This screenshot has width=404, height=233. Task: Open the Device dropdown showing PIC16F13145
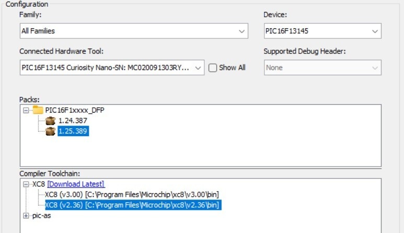(322, 31)
